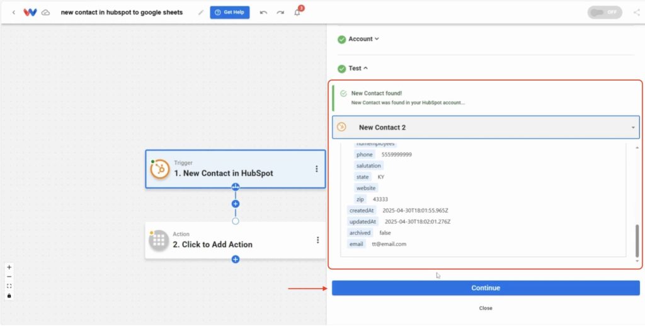Undo the last change
Image resolution: width=645 pixels, height=326 pixels.
click(264, 13)
